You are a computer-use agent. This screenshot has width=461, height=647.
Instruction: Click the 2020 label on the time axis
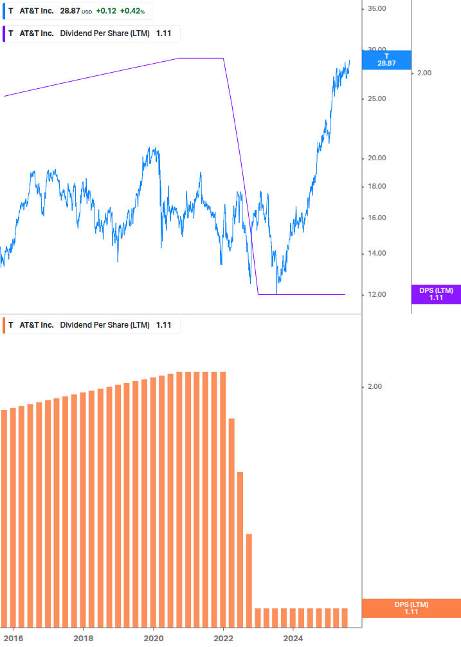point(153,639)
